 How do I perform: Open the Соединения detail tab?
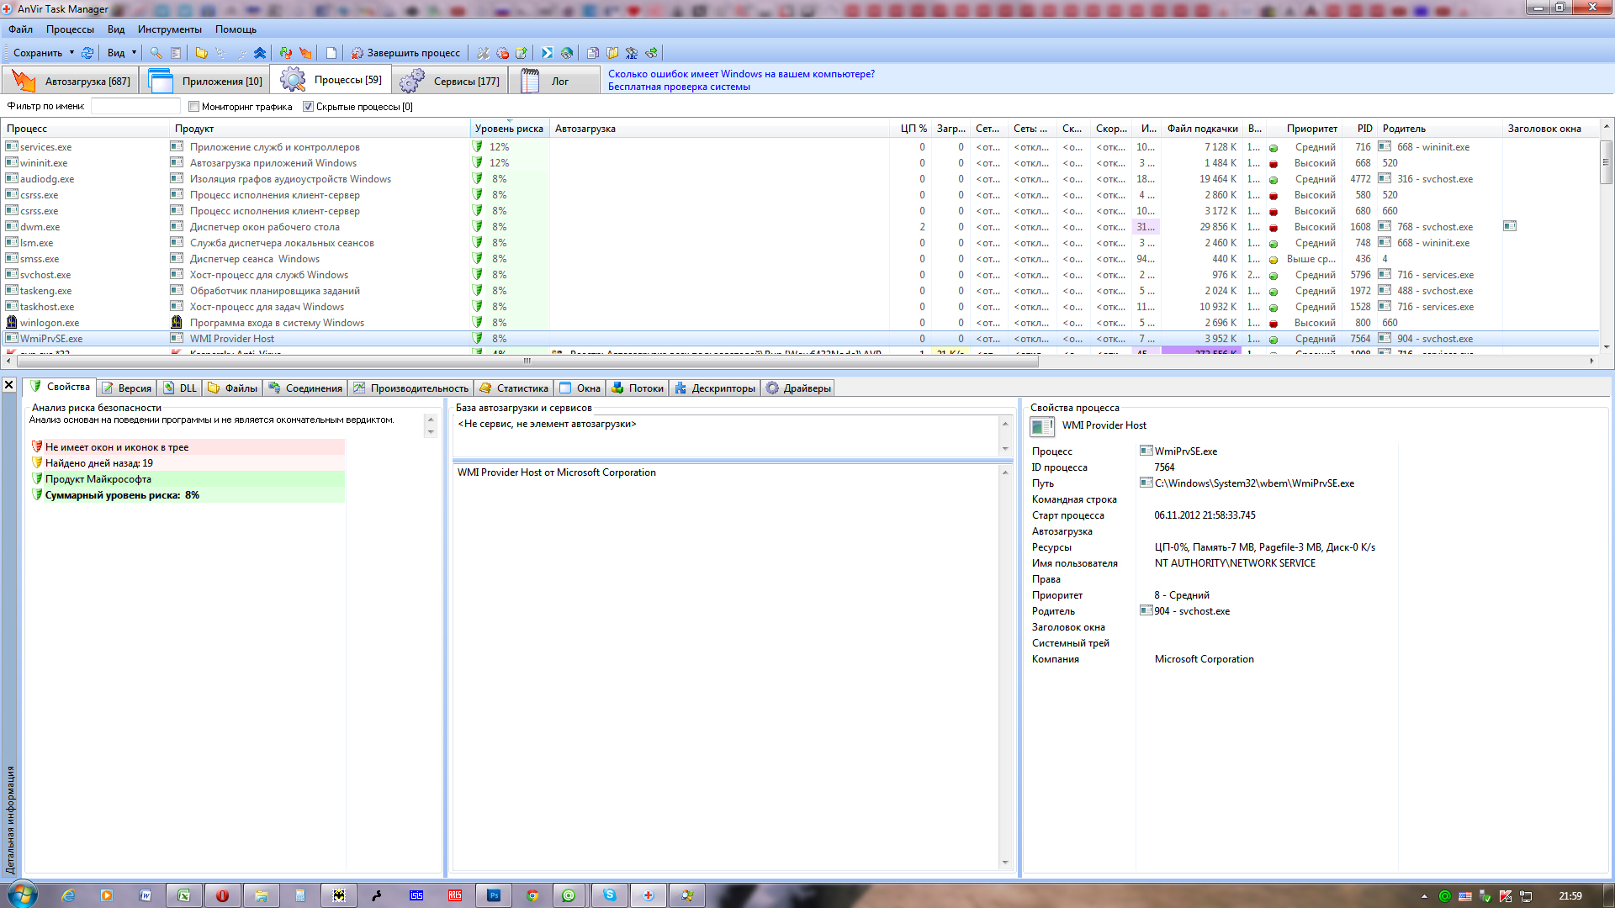point(305,388)
